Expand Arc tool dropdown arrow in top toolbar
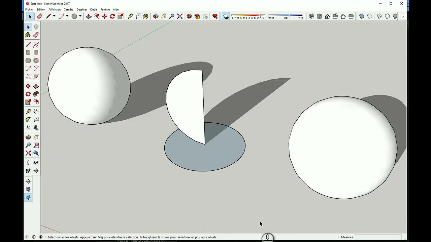Image resolution: width=431 pixels, height=242 pixels. (67, 16)
